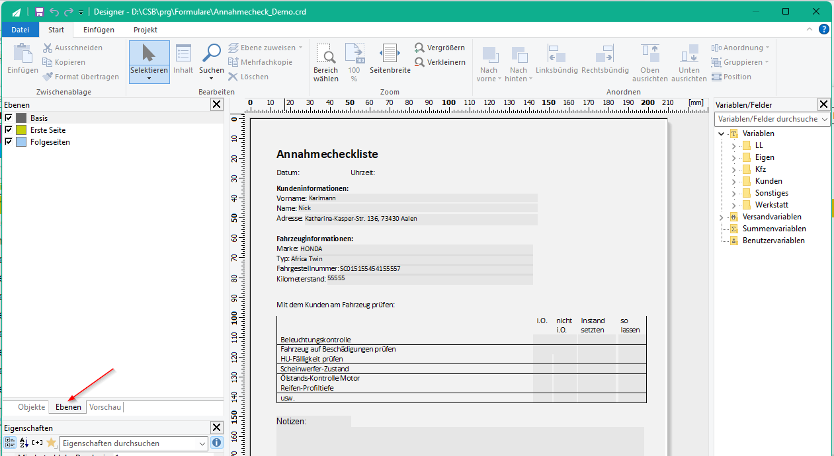Save the form with the floppy disk icon
Image resolution: width=834 pixels, height=456 pixels.
(x=40, y=12)
